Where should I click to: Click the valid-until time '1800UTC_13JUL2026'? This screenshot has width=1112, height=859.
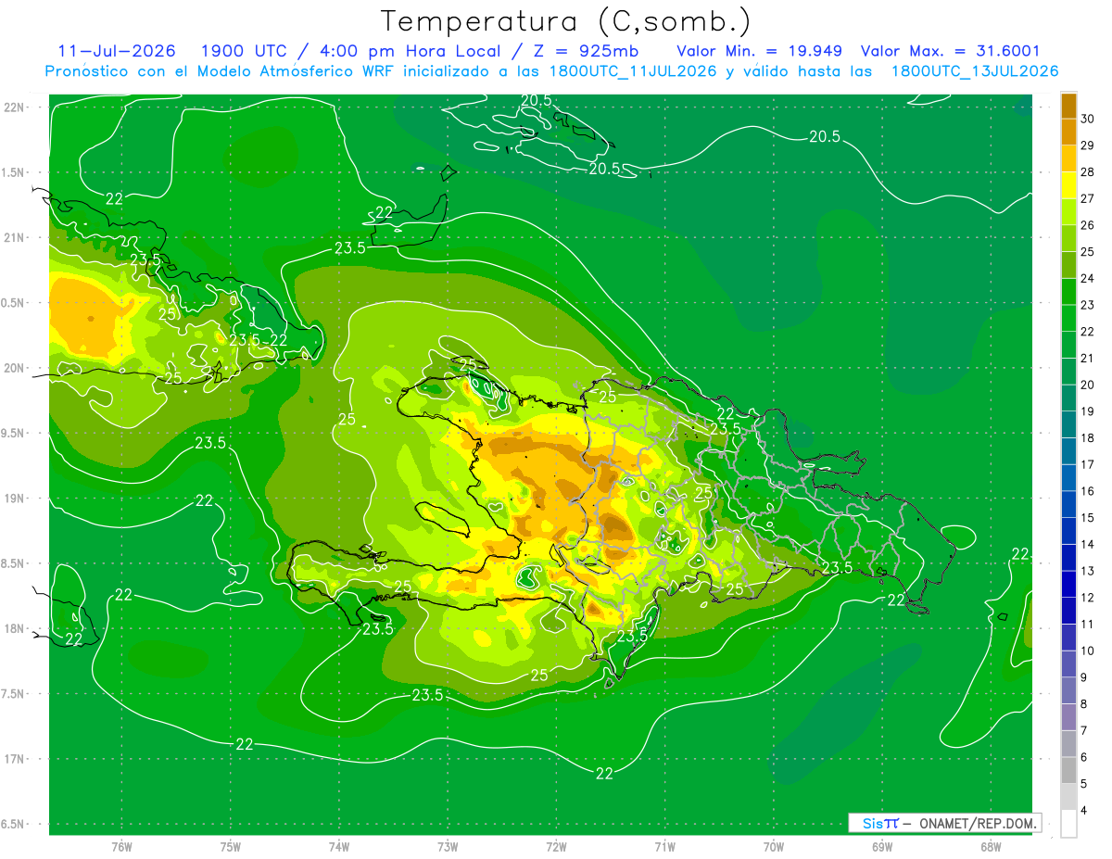click(x=975, y=70)
